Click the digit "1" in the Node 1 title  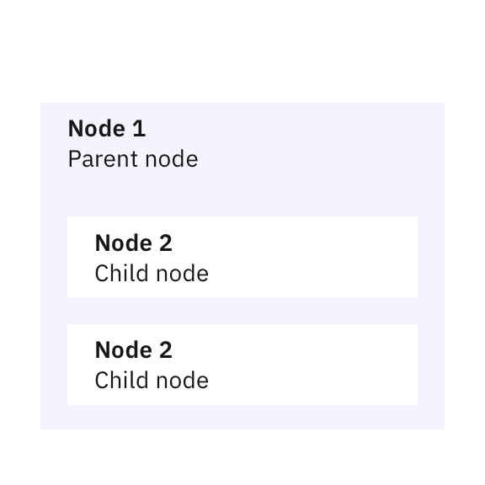(139, 128)
